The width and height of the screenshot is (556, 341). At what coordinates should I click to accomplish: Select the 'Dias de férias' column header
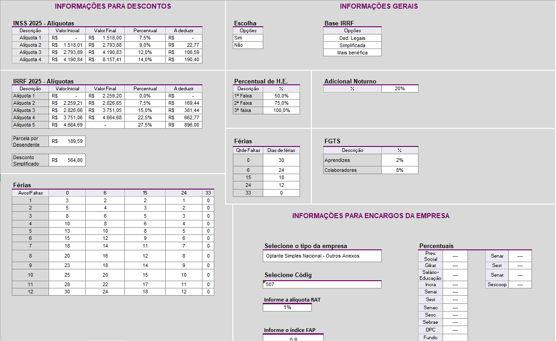281,150
